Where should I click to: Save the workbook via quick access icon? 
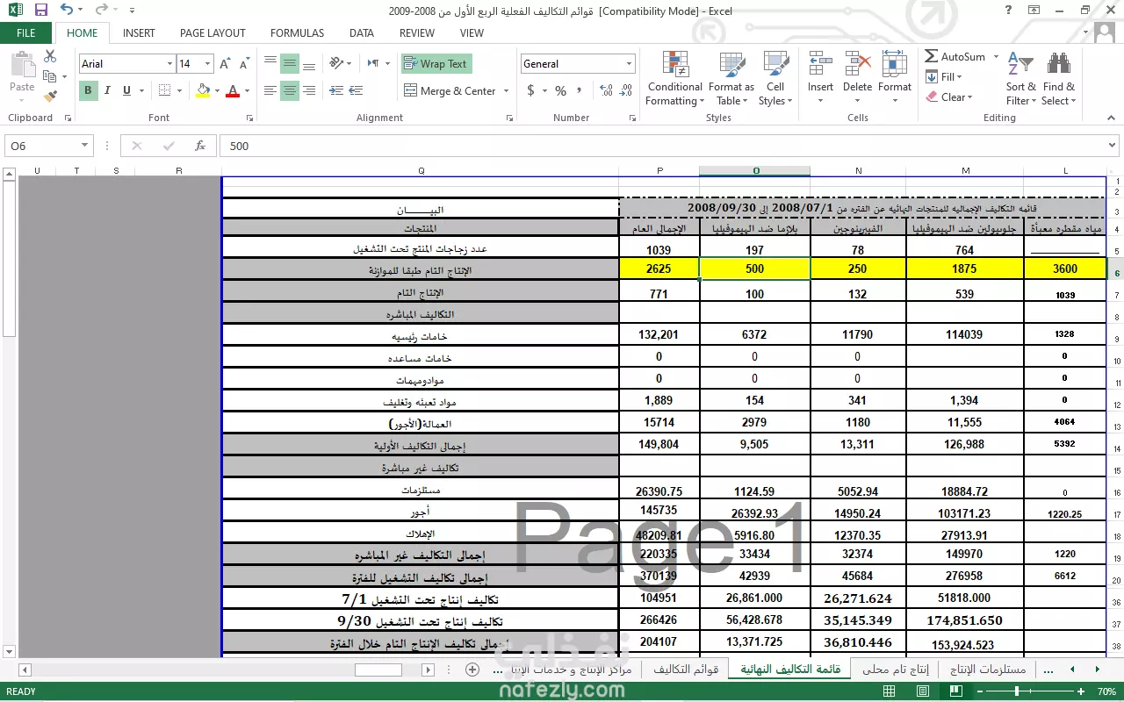(x=40, y=11)
